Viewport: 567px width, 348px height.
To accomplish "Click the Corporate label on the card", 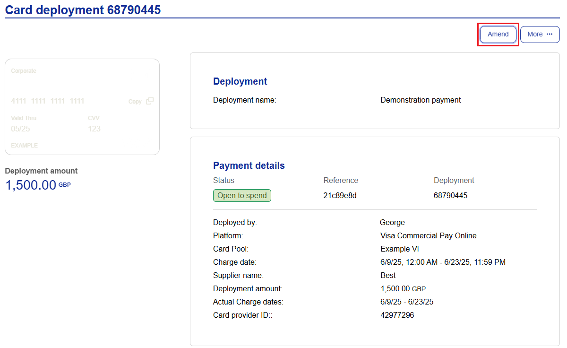I will point(24,71).
